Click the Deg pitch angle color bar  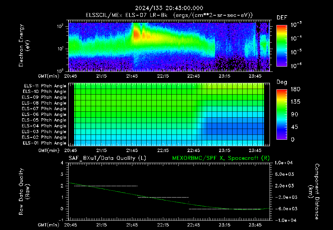(282, 114)
